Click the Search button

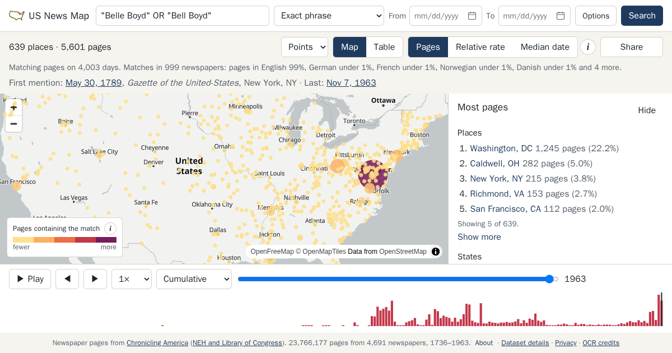tap(642, 16)
